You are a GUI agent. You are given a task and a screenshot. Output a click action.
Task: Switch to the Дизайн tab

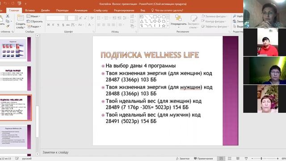(x=45, y=10)
